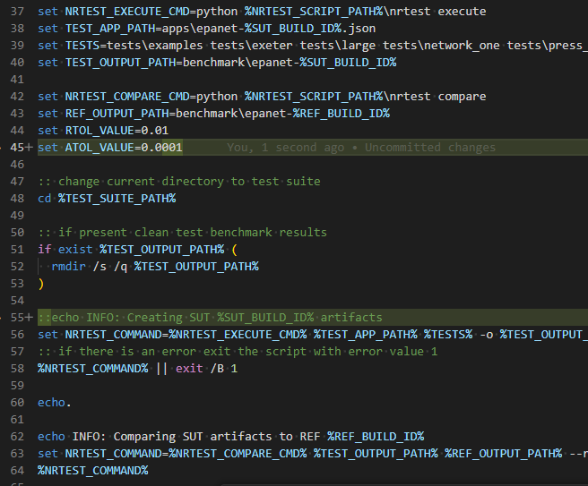This screenshot has width=588, height=486.
Task: Click the 'echo.' statement on line 60
Action: coord(55,403)
